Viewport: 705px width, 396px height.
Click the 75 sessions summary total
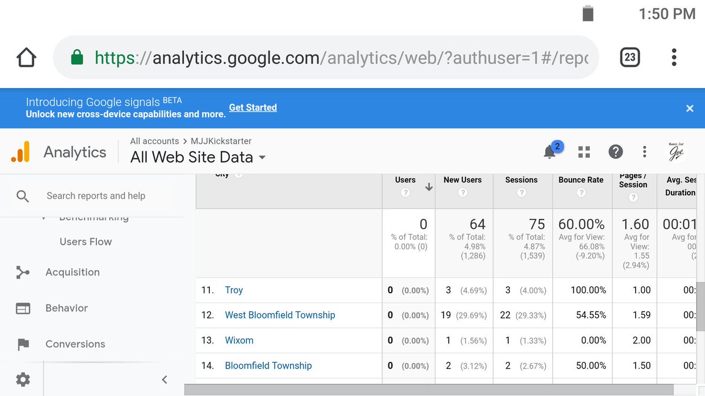click(537, 224)
